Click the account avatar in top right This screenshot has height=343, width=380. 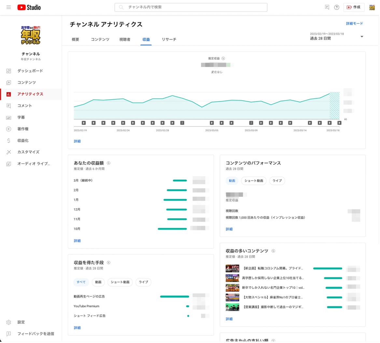click(372, 7)
